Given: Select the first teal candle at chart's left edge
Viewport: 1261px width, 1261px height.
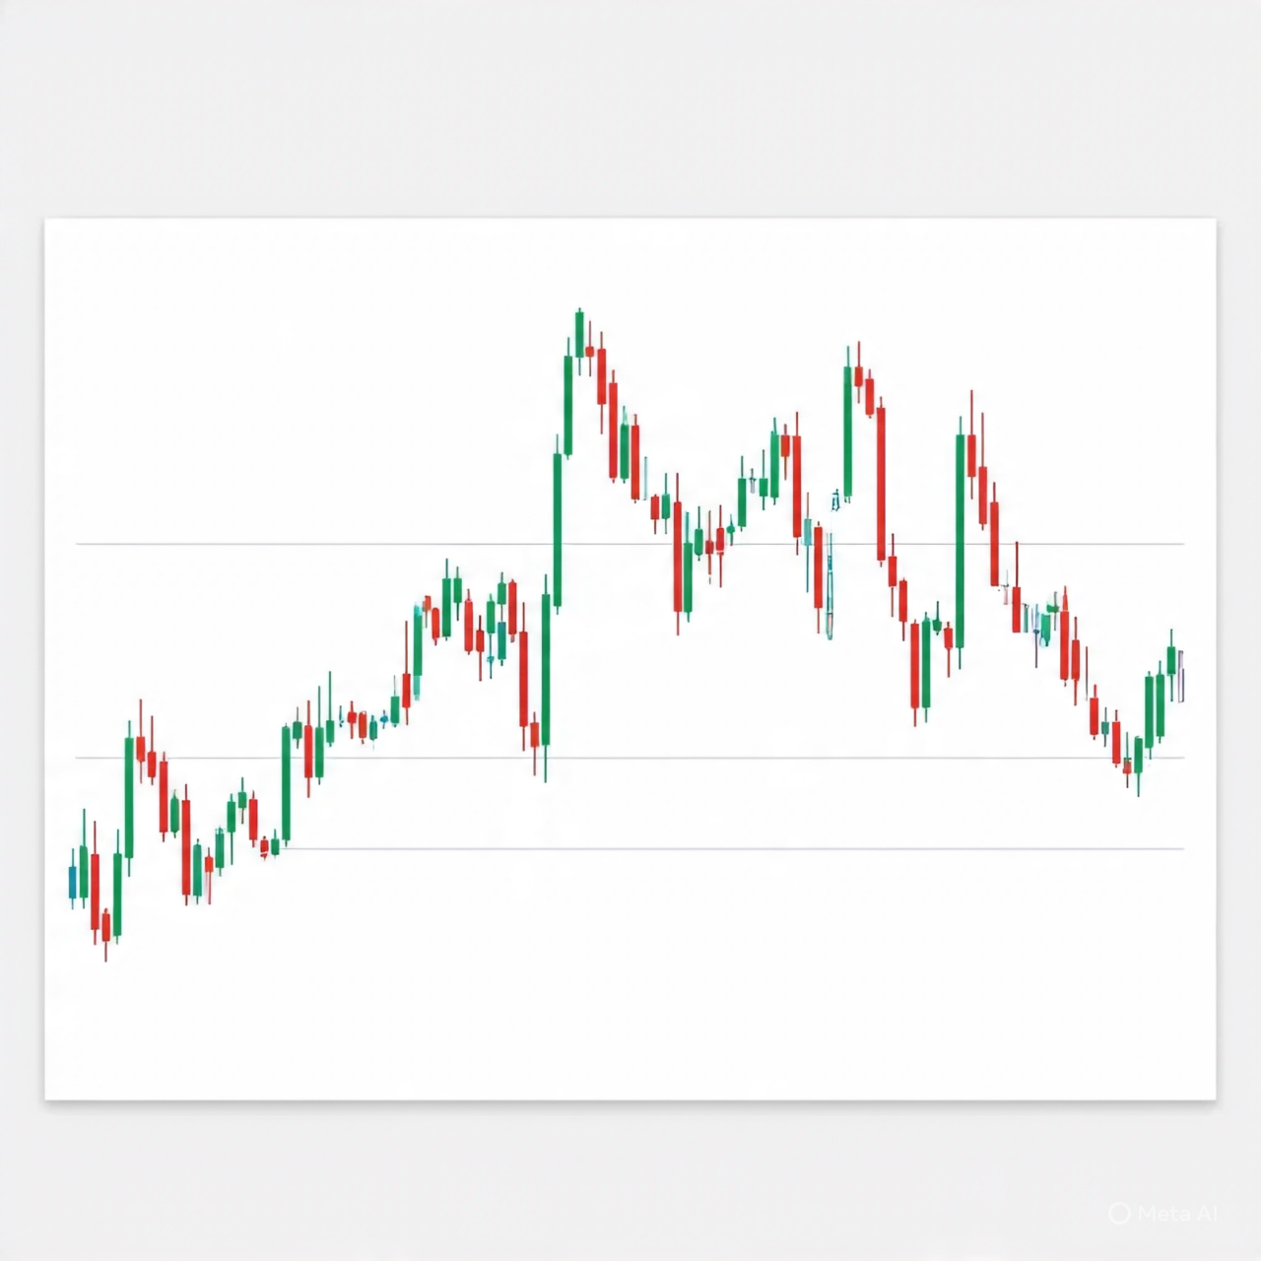Looking at the screenshot, I should tap(72, 881).
